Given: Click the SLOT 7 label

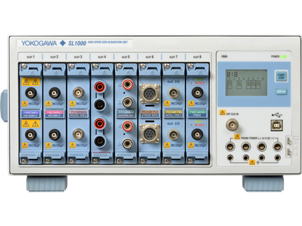Looking at the screenshot, I should click(x=173, y=57).
